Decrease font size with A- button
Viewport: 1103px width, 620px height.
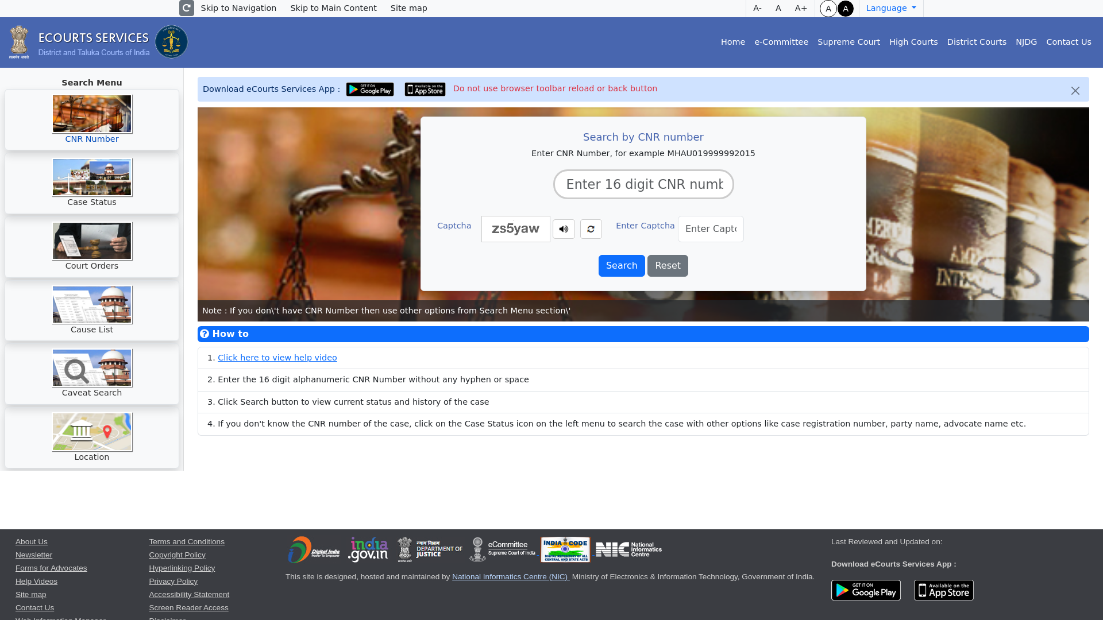pyautogui.click(x=757, y=8)
